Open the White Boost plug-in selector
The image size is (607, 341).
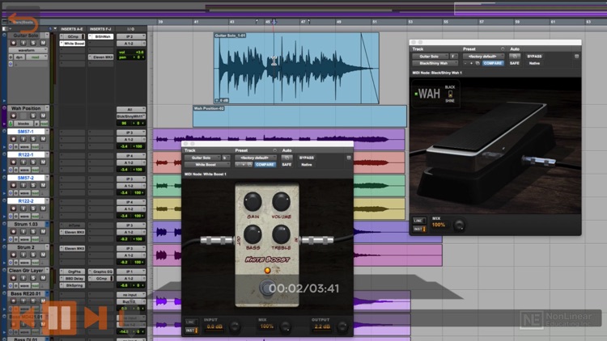(x=206, y=165)
